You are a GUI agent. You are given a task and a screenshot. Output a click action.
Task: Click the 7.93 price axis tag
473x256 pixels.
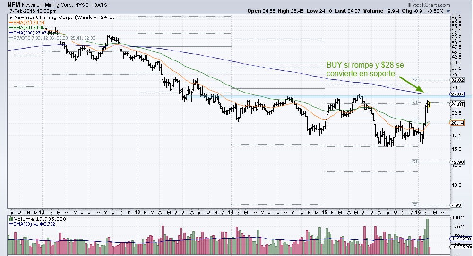(x=457, y=205)
